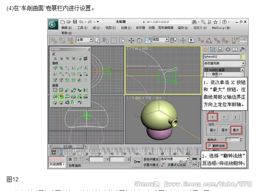Click the Undo arrow icon
Viewport: 264px width, 191px height.
[81, 22]
